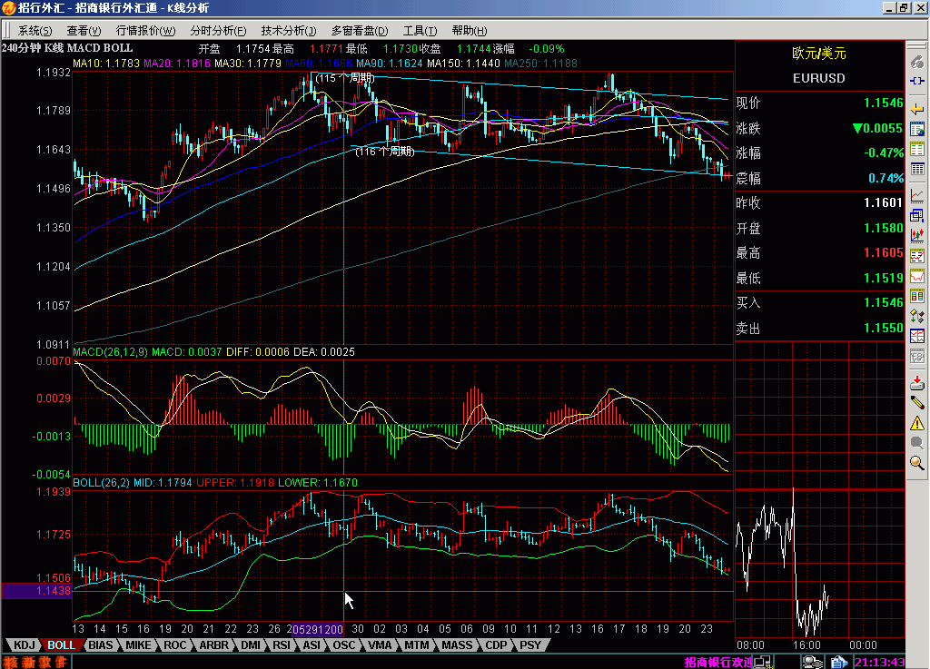The image size is (930, 669).
Task: Open the 查看(V) menu
Action: coord(84,31)
